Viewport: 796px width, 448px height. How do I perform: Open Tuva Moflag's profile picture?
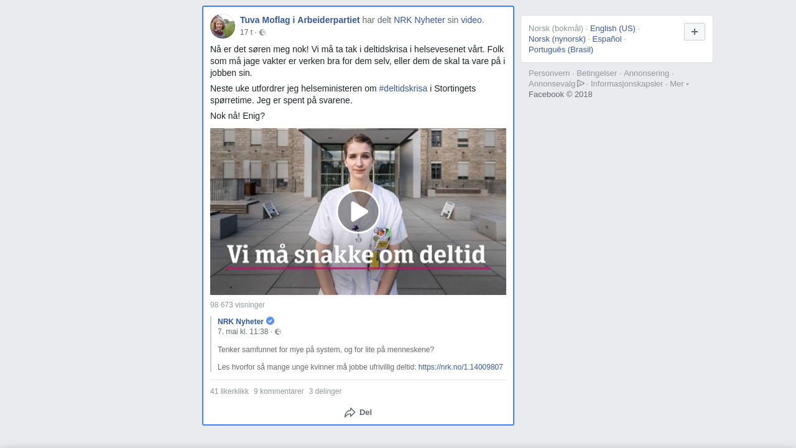point(222,26)
